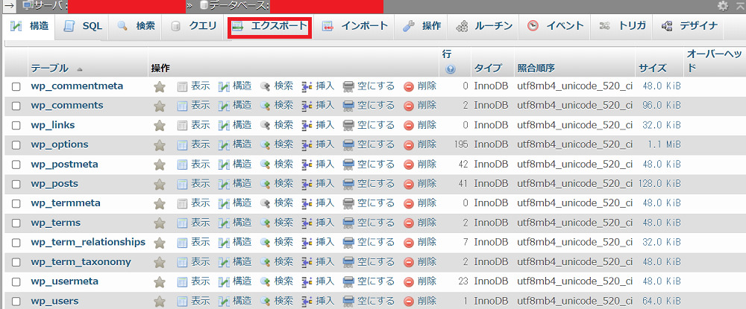
Task: Sort by テーブル column header
Action: (49, 69)
